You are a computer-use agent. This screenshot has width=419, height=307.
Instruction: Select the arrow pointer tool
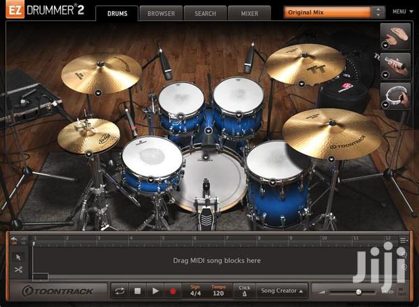tap(18, 257)
